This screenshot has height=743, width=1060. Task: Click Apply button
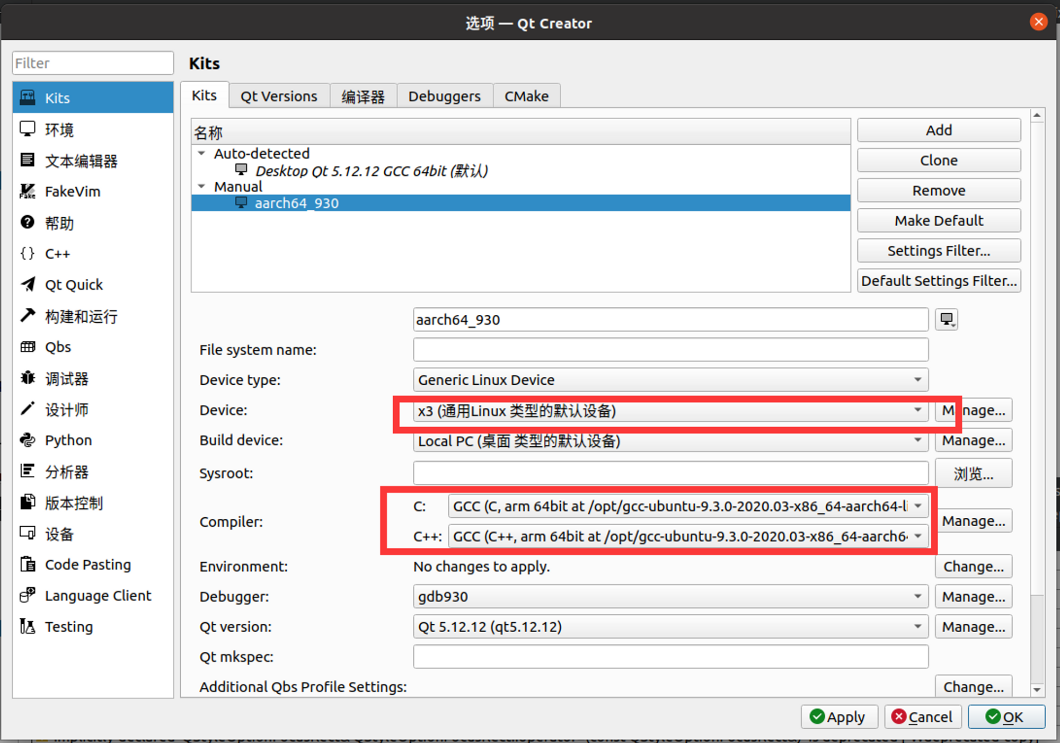point(839,717)
